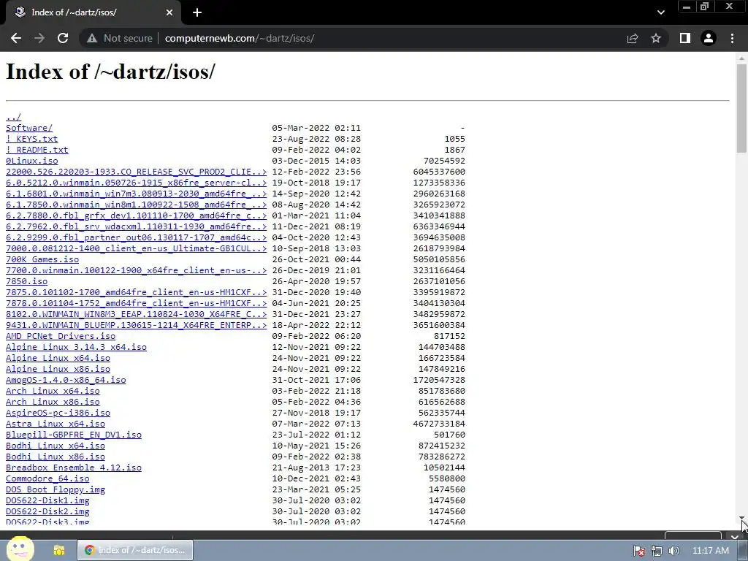Download the 6.2.7962.0.fbl_srv_wdacxml link
This screenshot has height=561, width=748.
(136, 226)
